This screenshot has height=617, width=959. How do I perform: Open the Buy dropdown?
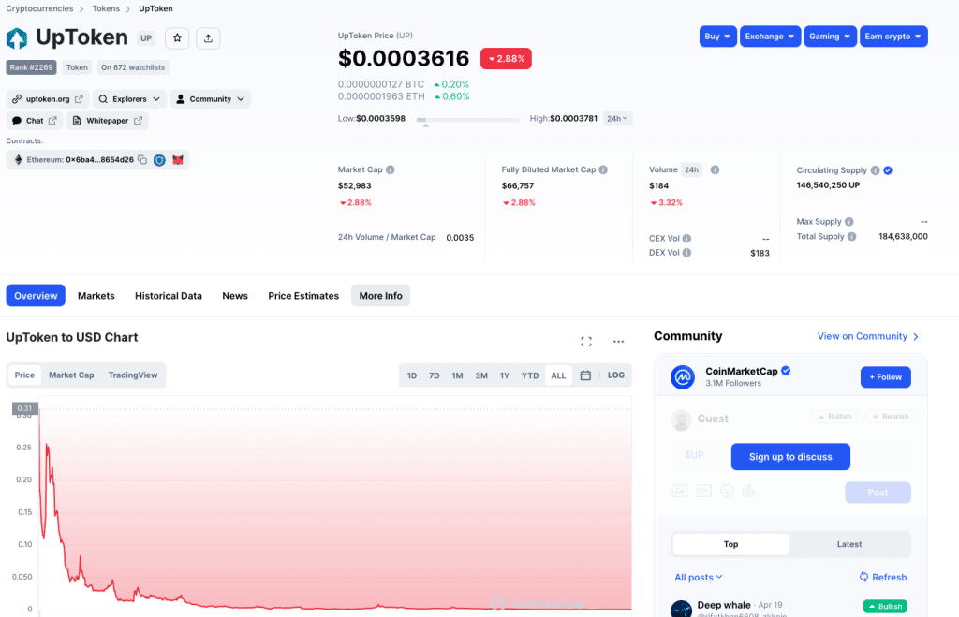[718, 37]
